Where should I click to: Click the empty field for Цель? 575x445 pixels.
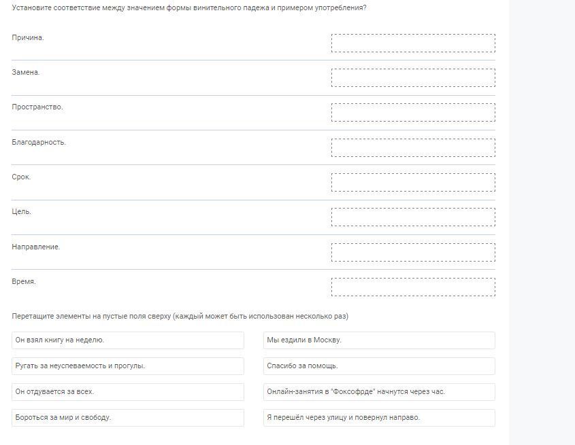pyautogui.click(x=413, y=217)
